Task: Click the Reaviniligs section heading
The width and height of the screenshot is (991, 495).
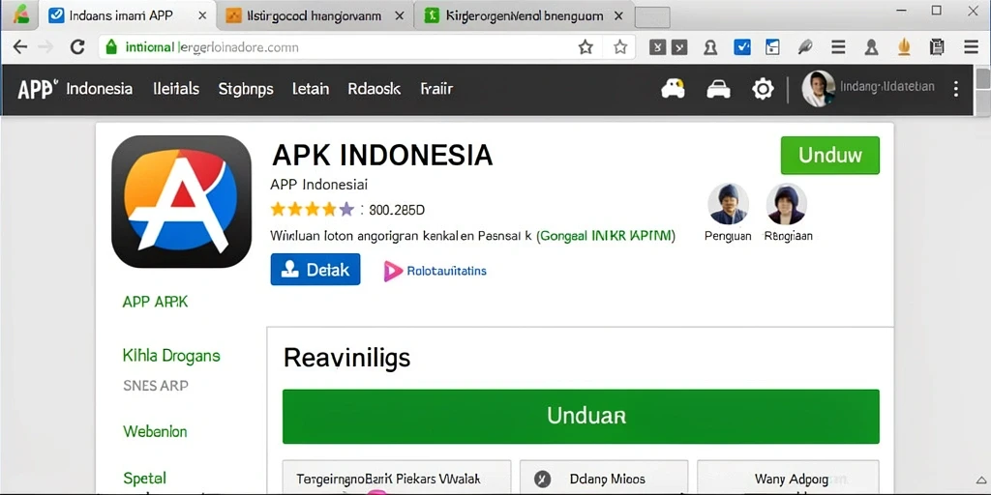Action: click(x=346, y=358)
